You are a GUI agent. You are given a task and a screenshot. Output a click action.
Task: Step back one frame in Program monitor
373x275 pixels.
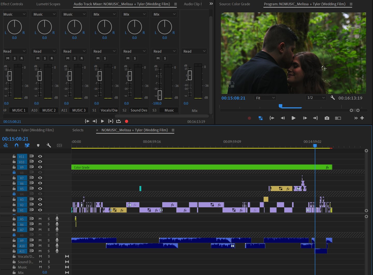(x=283, y=118)
